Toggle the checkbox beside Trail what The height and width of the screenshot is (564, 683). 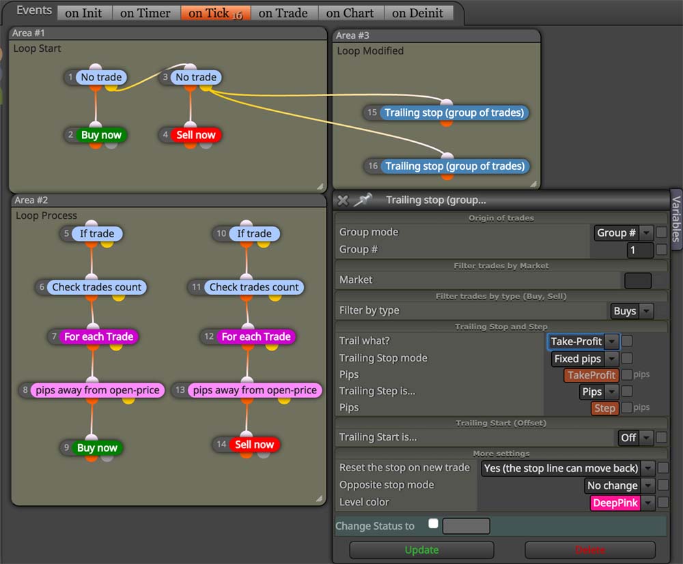click(x=627, y=341)
